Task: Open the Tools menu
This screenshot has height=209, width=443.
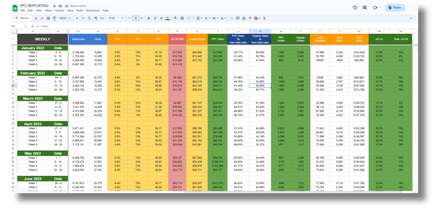Action: 80,11
